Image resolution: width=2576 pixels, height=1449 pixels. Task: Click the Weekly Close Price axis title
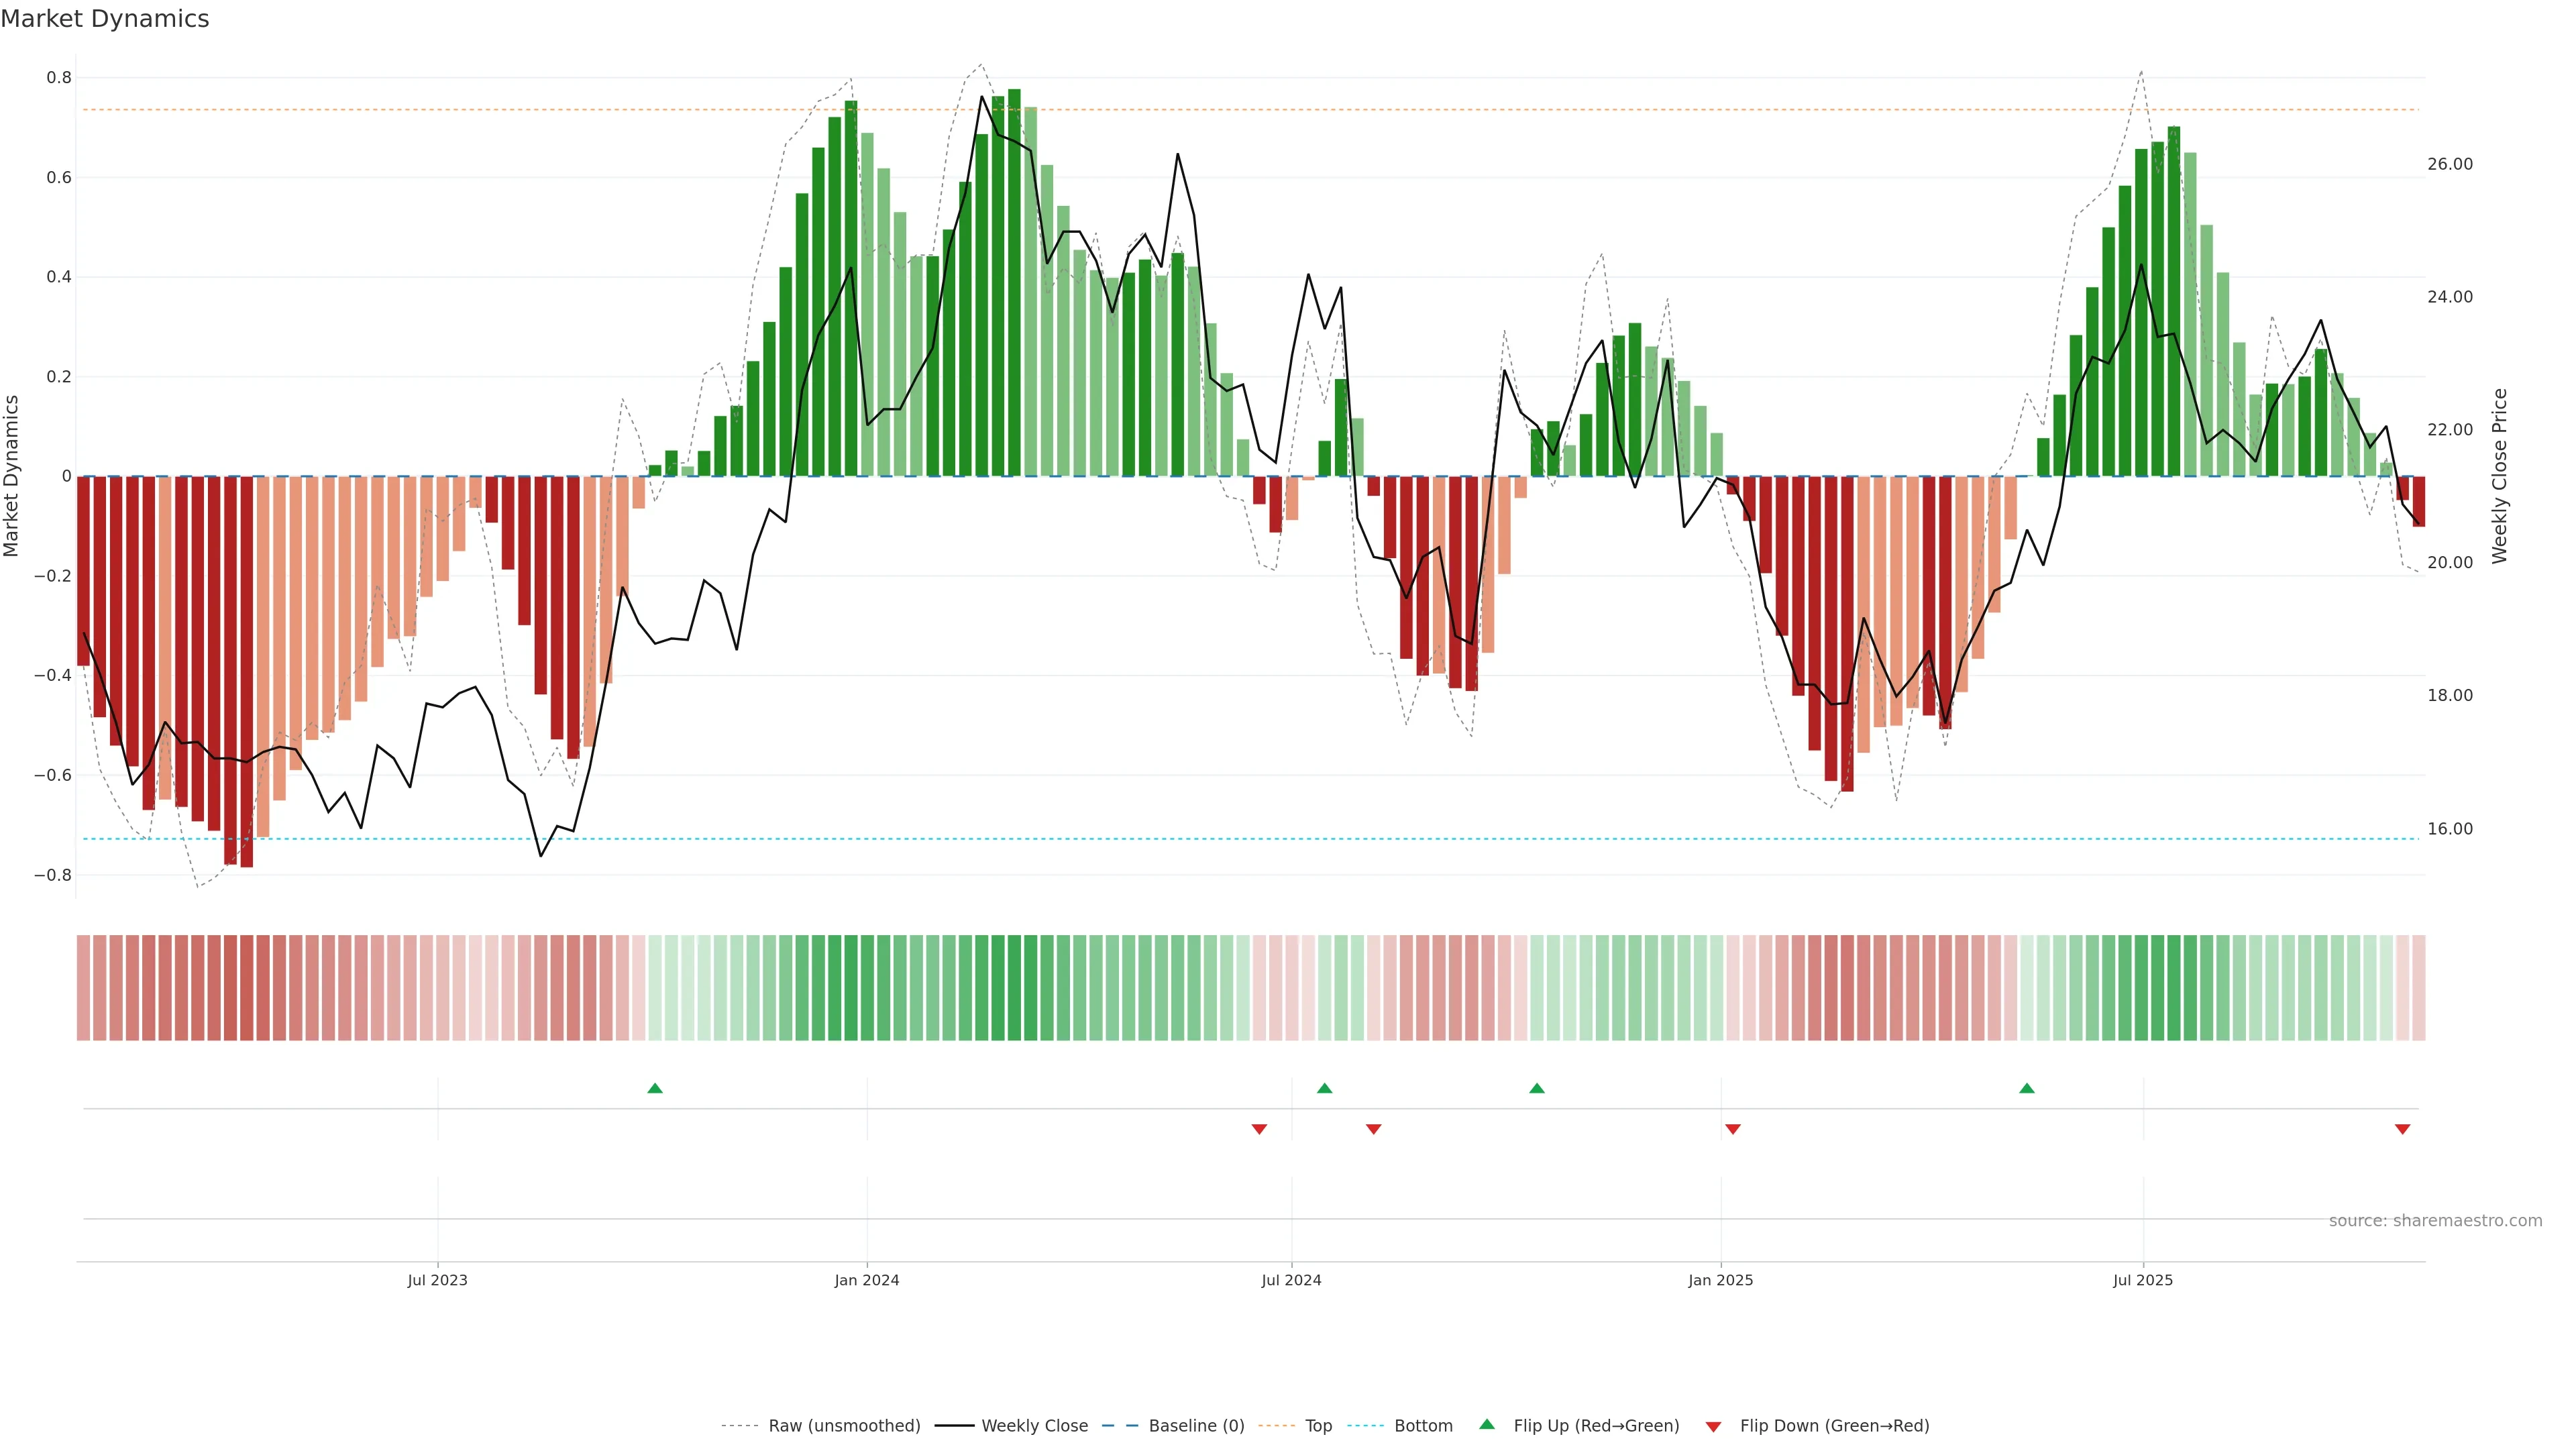point(2500,476)
